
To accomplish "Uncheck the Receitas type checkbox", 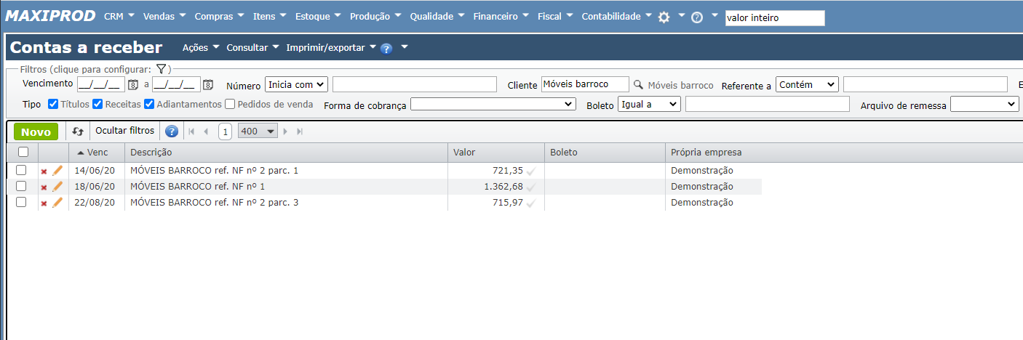I will [98, 104].
